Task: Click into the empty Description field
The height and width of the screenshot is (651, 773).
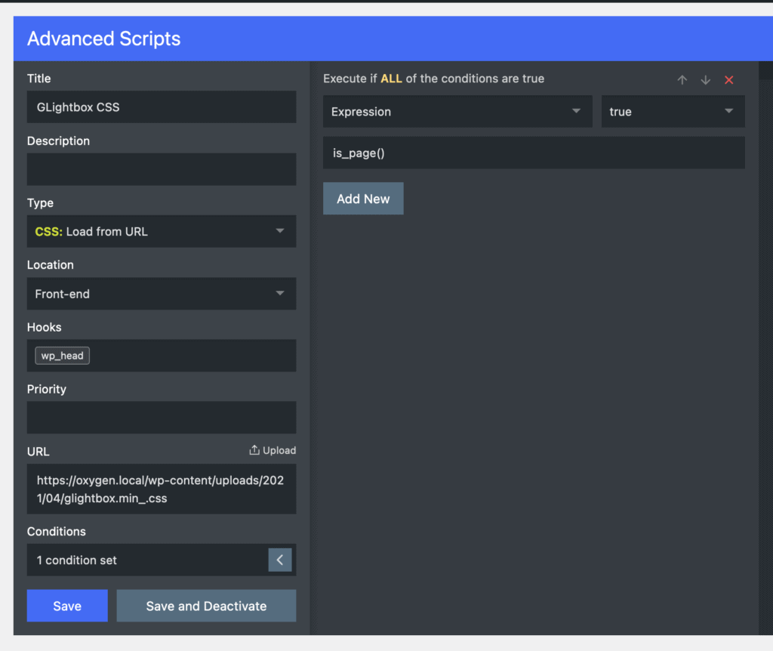Action: [x=162, y=169]
